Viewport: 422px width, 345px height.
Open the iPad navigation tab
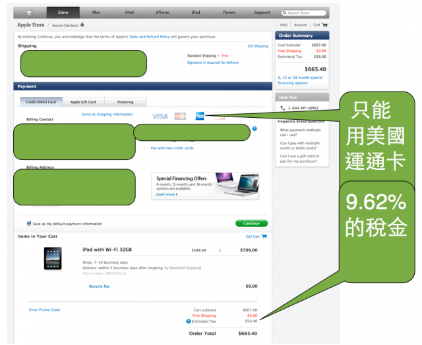(x=196, y=13)
